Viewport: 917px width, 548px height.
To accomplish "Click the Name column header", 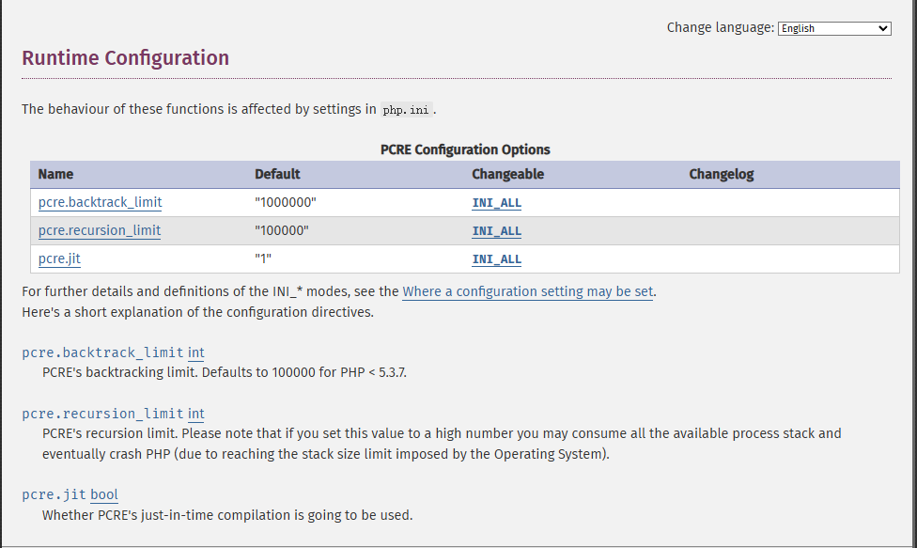I will 55,174.
